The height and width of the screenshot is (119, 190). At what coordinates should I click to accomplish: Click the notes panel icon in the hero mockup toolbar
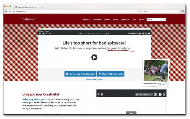146,33
